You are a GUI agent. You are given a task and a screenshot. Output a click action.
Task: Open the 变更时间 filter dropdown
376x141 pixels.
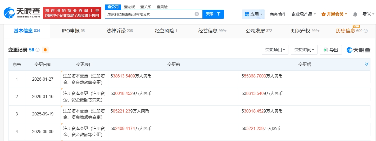click(304, 50)
